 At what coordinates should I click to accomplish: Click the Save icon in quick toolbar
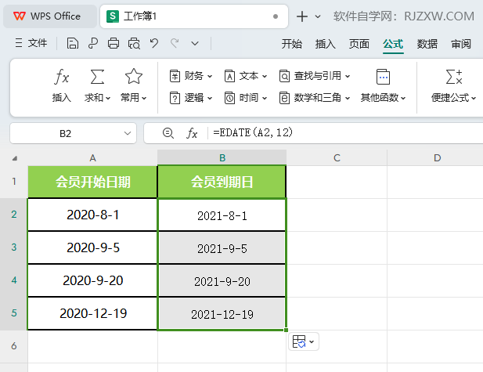pyautogui.click(x=73, y=44)
